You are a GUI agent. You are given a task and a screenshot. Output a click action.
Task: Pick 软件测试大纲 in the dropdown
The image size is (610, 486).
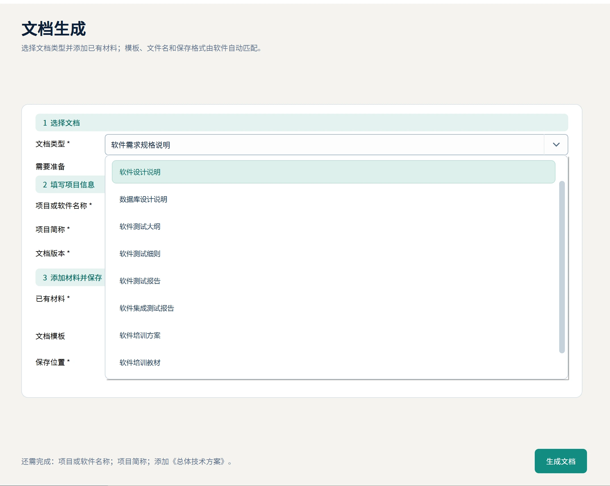pos(333,226)
